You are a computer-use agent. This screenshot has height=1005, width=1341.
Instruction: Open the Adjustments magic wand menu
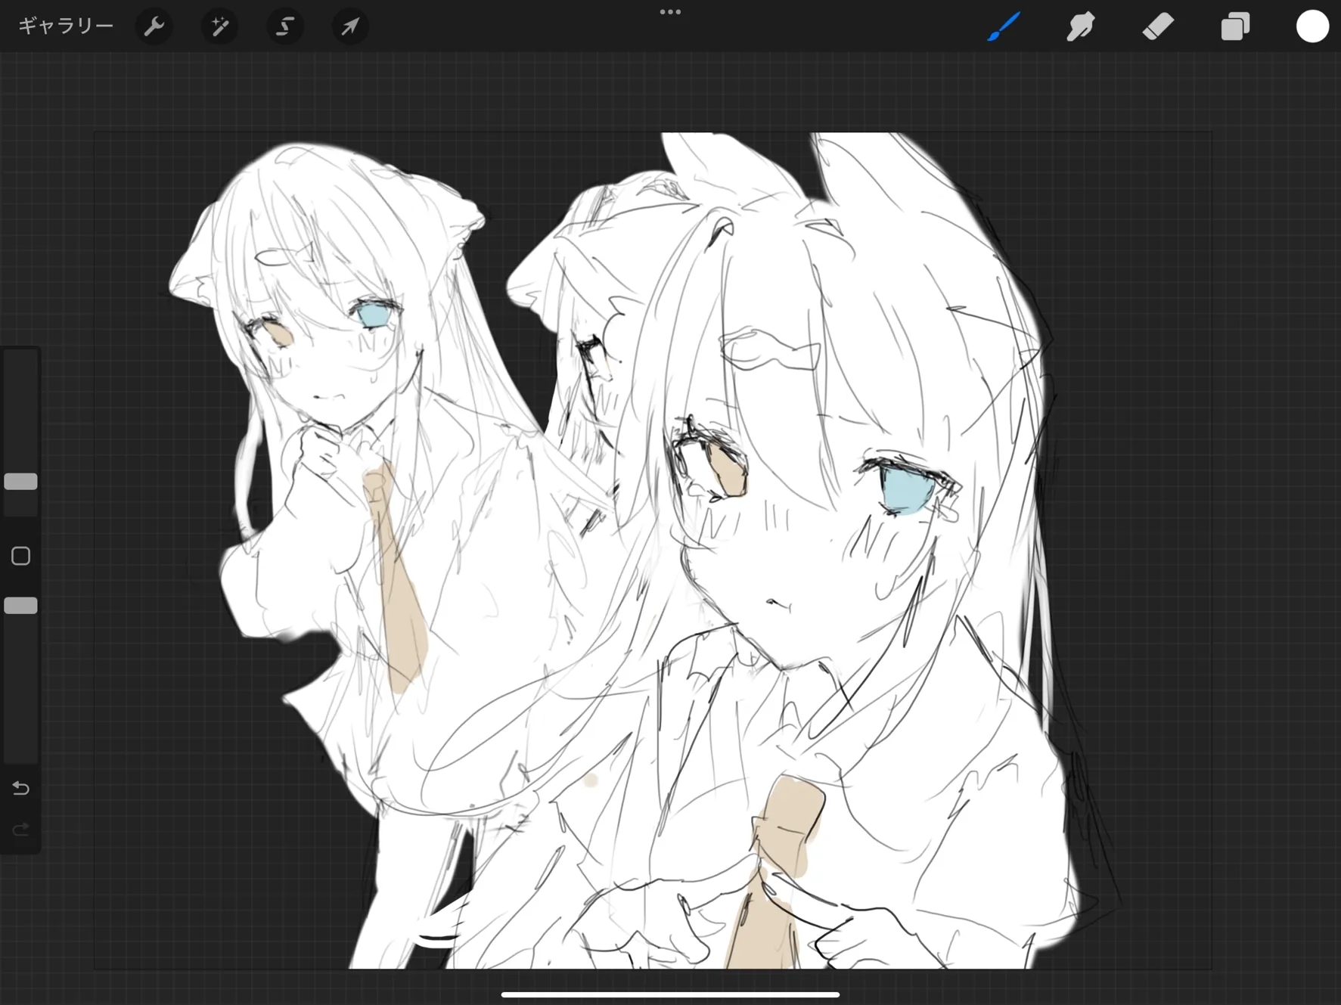coord(219,27)
